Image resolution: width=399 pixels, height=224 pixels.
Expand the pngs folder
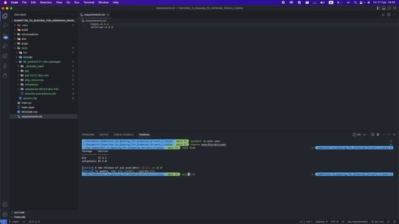coord(44,44)
